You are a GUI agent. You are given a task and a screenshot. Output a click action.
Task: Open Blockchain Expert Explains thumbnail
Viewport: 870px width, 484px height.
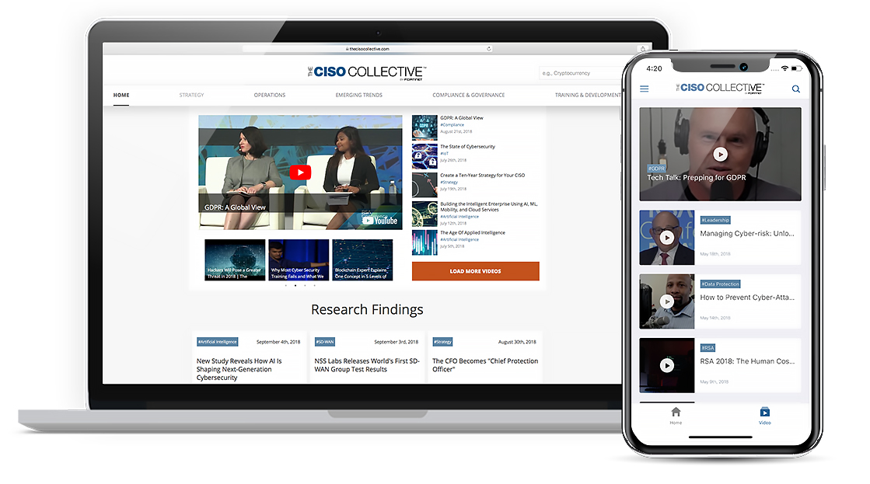tap(362, 260)
